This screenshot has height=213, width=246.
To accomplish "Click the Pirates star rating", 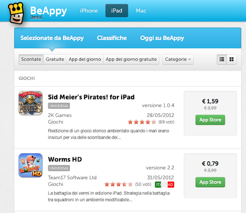I will 142,122.
